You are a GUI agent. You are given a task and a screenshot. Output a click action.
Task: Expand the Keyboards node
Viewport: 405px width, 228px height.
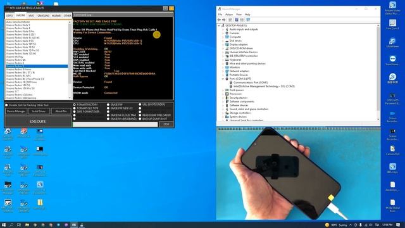pyautogui.click(x=223, y=60)
